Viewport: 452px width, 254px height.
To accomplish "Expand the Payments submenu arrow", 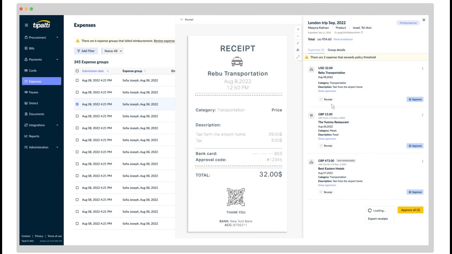I will tap(57, 59).
